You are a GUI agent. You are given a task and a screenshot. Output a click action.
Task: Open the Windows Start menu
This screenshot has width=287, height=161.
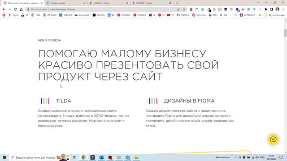tap(4, 157)
